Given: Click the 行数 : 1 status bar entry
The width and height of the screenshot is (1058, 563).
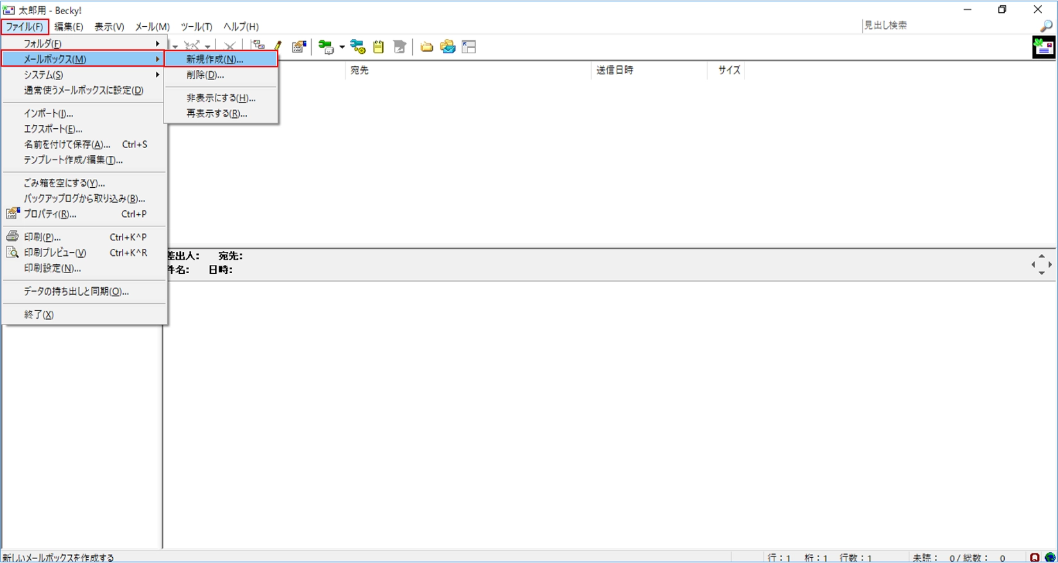Looking at the screenshot, I should [855, 558].
